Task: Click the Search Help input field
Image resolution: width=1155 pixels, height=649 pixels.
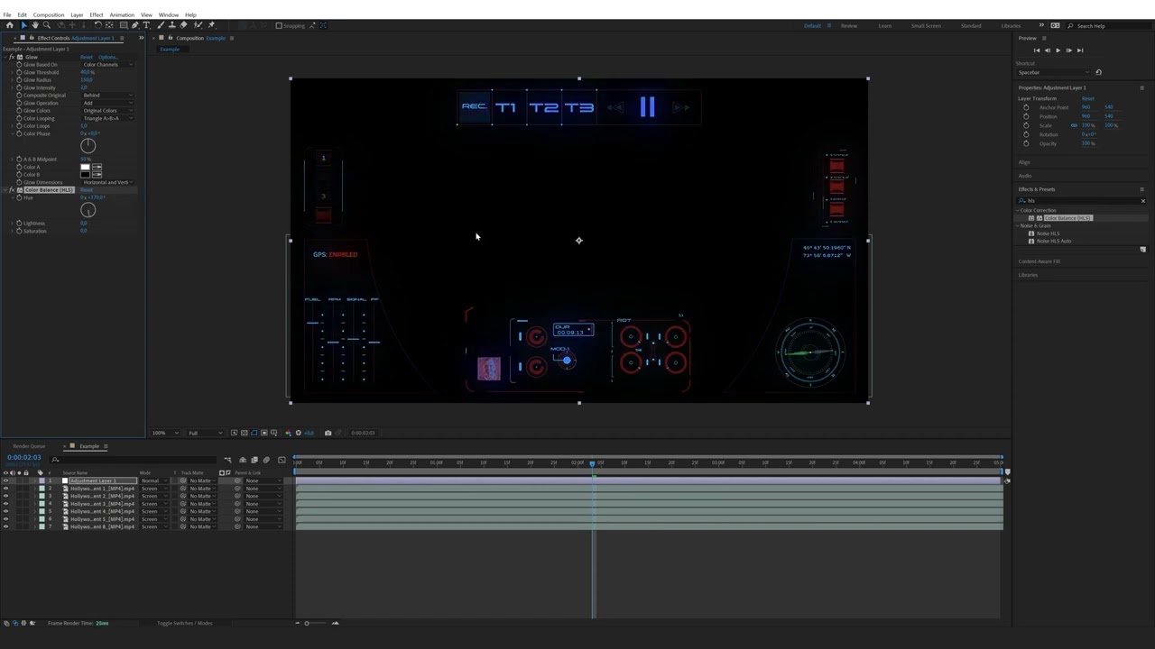Action: click(1110, 25)
